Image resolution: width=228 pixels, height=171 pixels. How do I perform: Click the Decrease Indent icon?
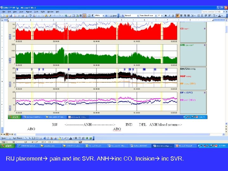click(206, 16)
